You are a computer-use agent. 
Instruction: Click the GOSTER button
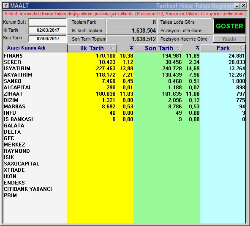229,26
